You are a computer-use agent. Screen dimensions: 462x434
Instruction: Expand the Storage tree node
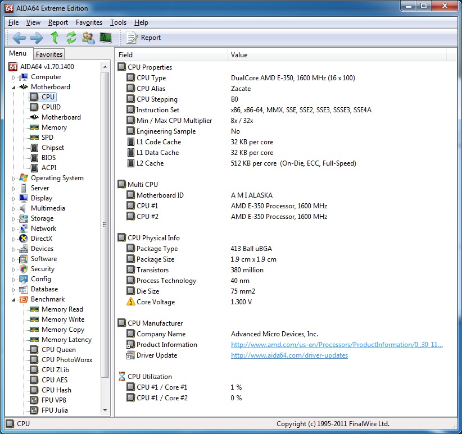[13, 219]
